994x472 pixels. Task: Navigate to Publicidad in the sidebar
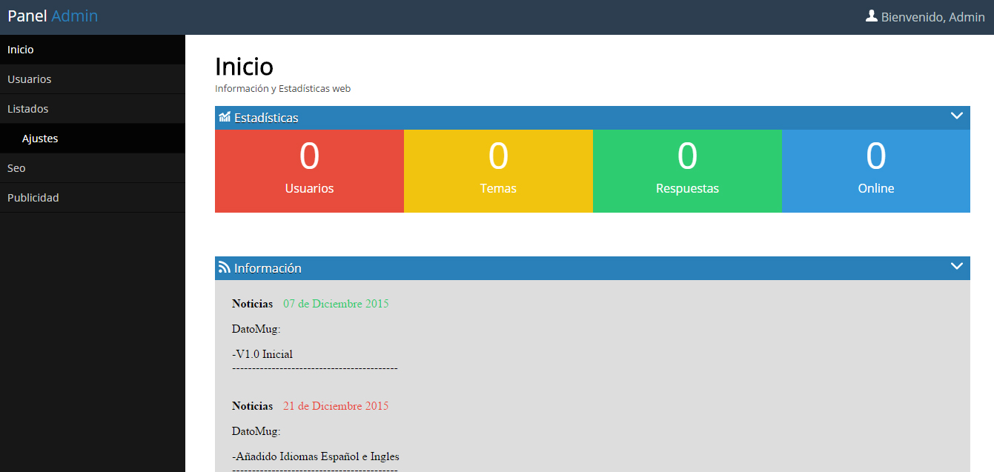coord(33,198)
